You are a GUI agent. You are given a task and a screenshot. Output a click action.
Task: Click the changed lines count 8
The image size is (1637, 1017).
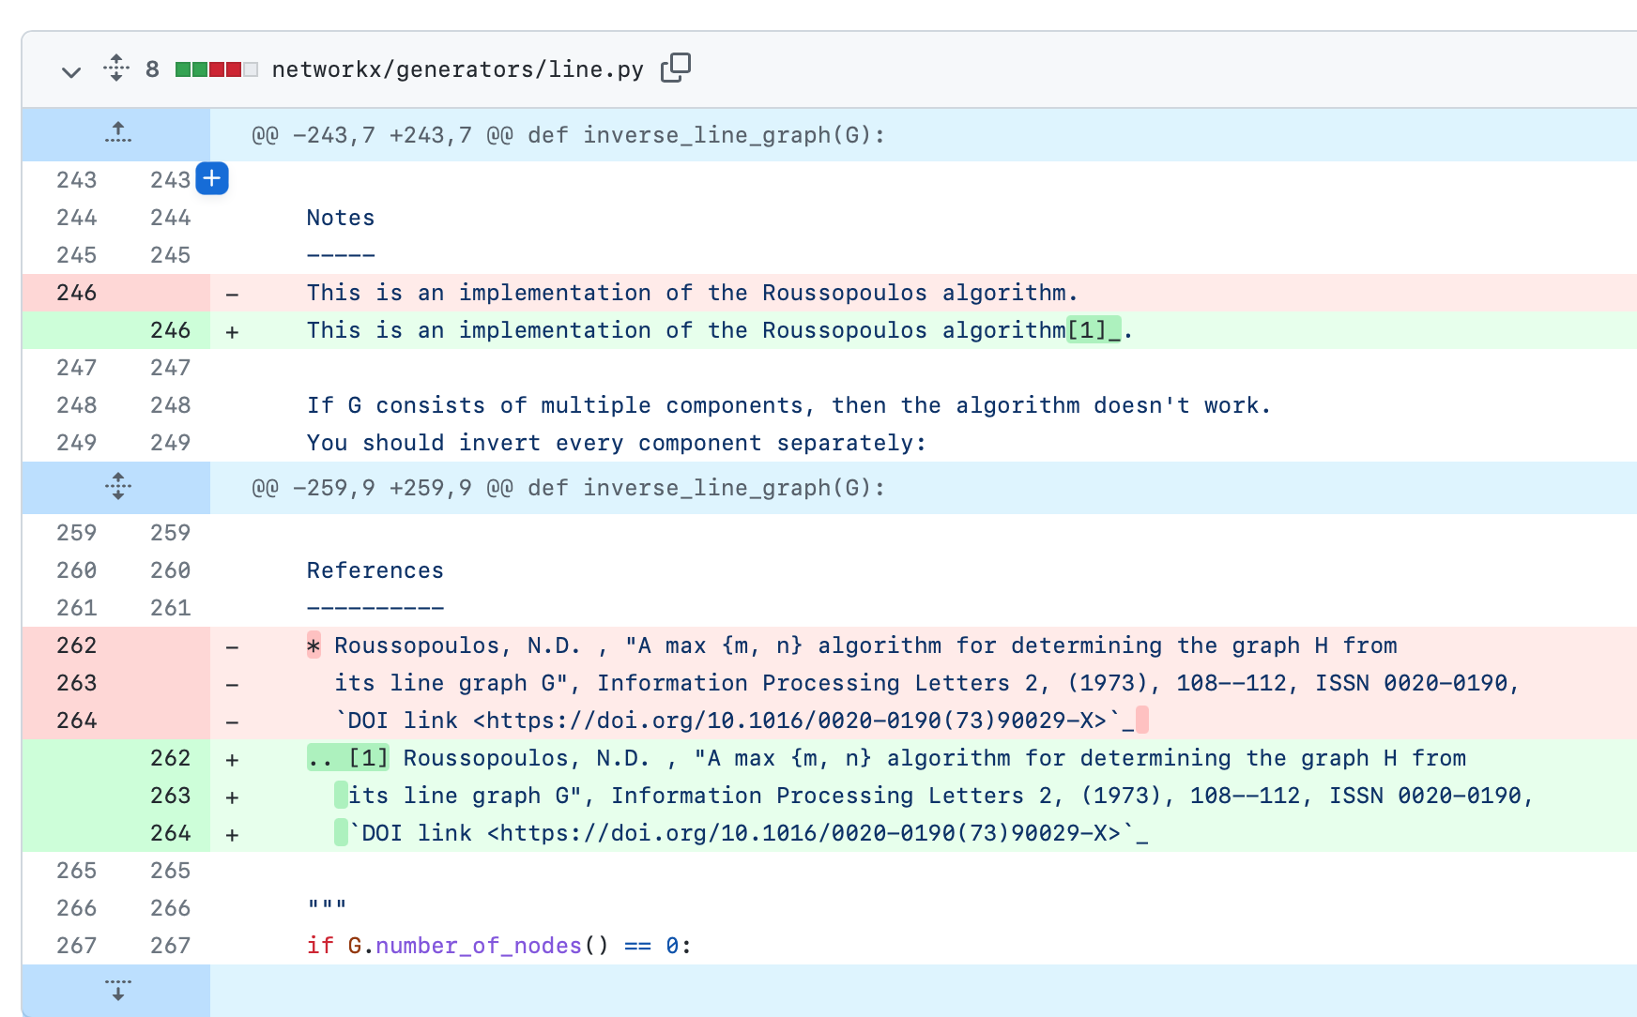(152, 70)
